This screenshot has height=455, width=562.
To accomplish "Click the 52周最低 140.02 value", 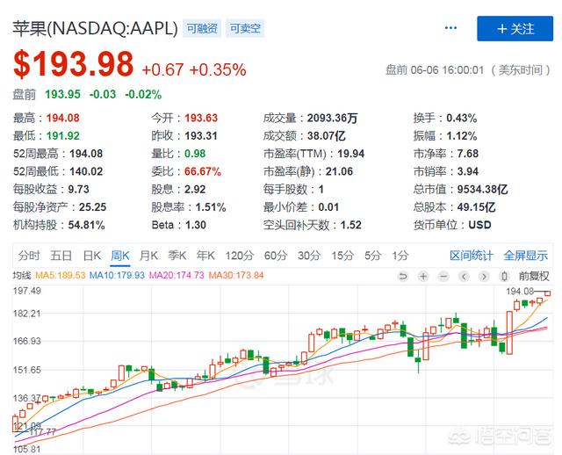I will coord(86,171).
